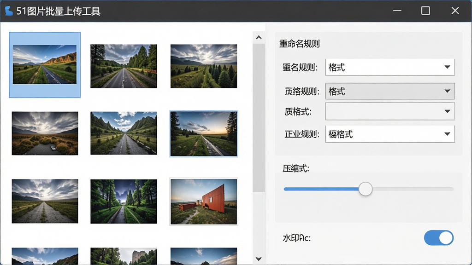Select the thumbnail with stone tower ruin

tap(124, 256)
